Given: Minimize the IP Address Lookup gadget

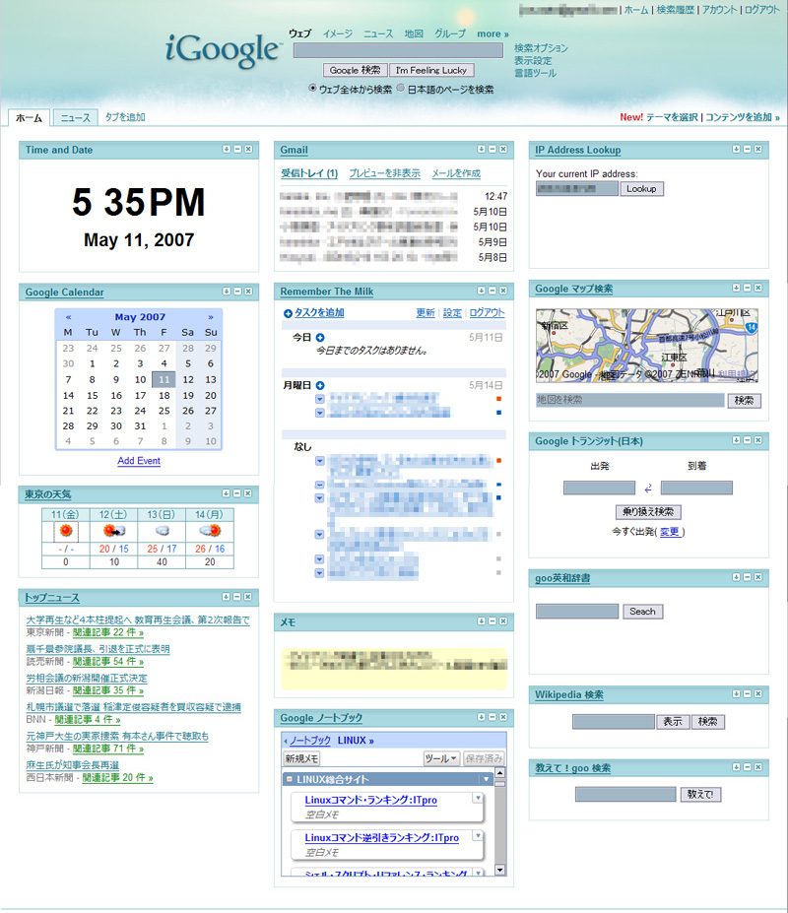Looking at the screenshot, I should pyautogui.click(x=748, y=150).
